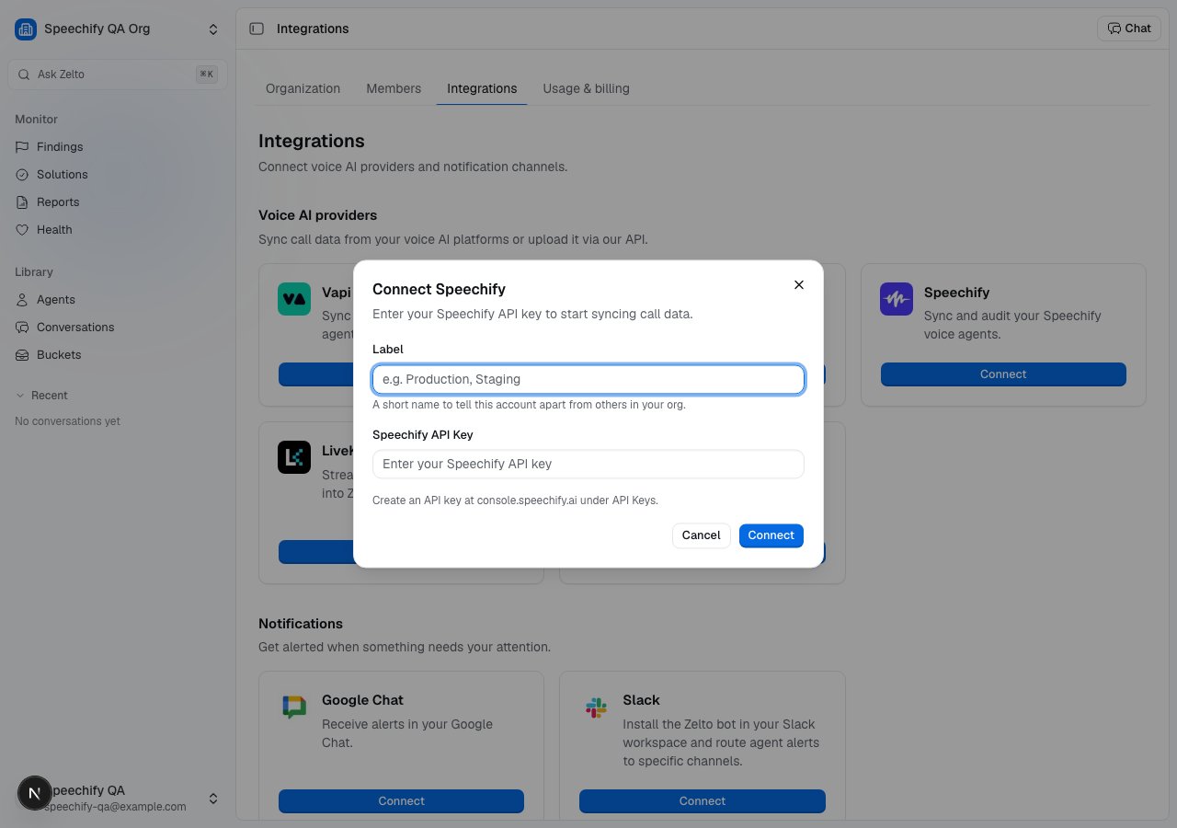Click the search icon in Ask Zelto
The height and width of the screenshot is (828, 1177).
click(x=24, y=75)
